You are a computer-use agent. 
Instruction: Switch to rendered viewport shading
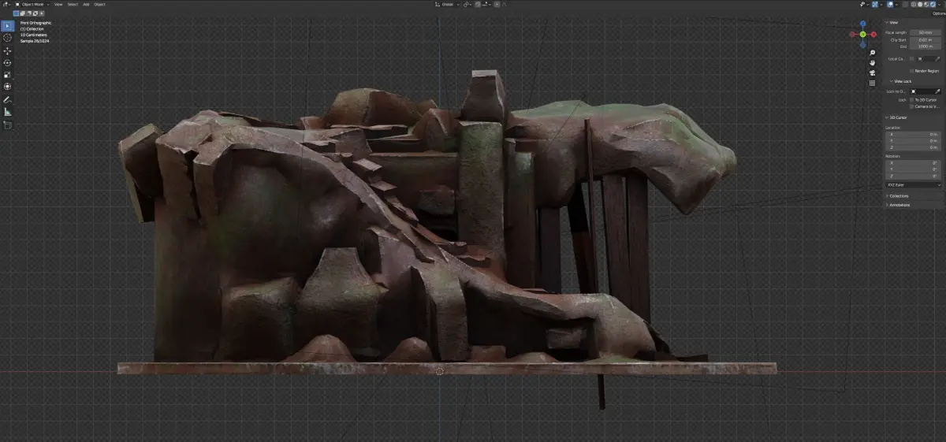point(933,5)
